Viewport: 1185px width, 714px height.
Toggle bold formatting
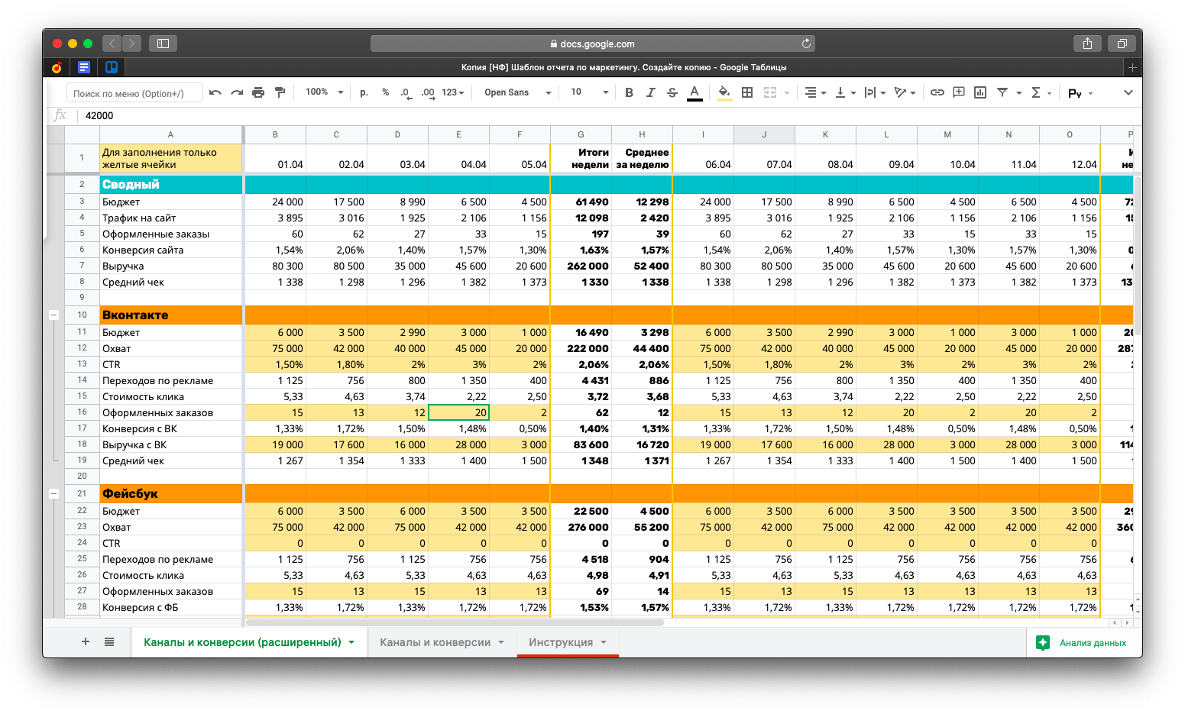click(x=629, y=92)
